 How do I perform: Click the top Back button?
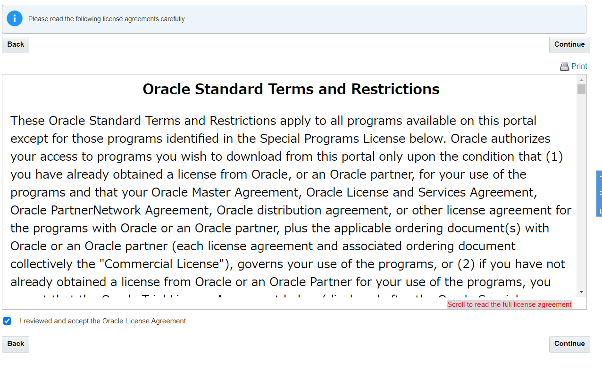(16, 45)
